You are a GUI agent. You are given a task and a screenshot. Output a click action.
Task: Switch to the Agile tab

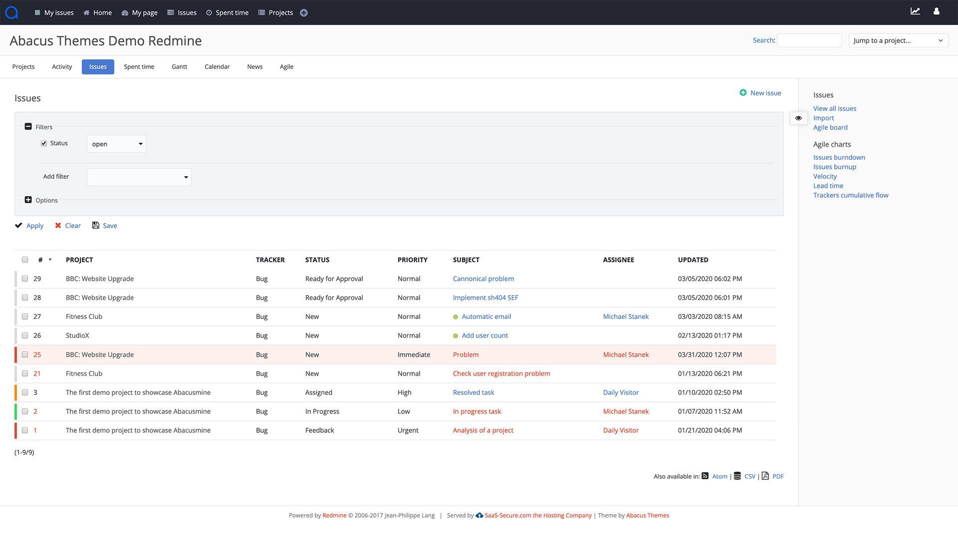pyautogui.click(x=286, y=66)
